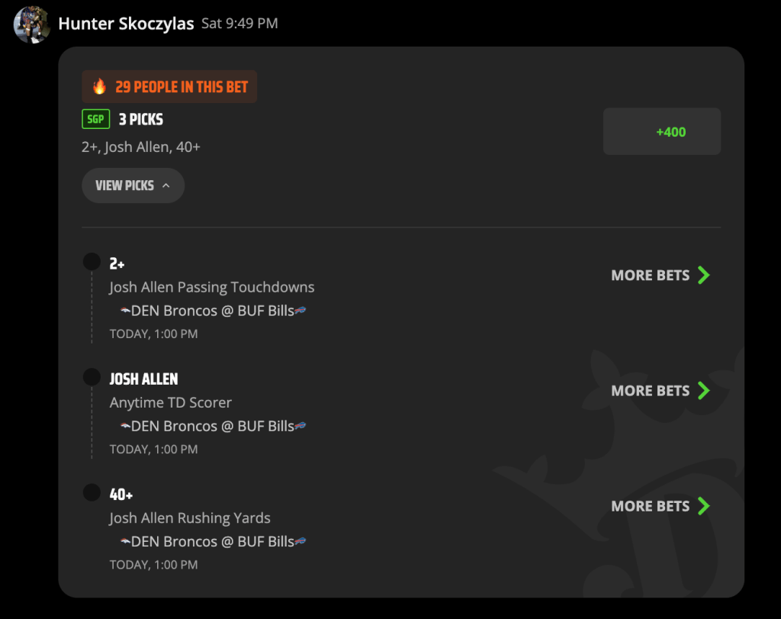781x619 pixels.
Task: Click Bills logo in Passing Touchdowns pick
Action: point(301,311)
